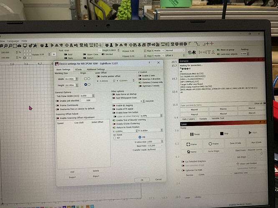278x208 pixels.
Task: Toggle Enable Z axis switch
Action: (140, 76)
